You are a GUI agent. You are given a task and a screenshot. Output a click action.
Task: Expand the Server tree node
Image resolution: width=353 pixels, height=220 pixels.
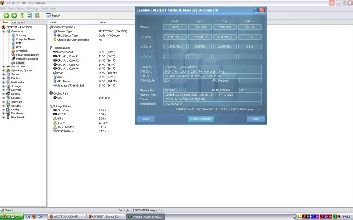[x=4, y=74]
